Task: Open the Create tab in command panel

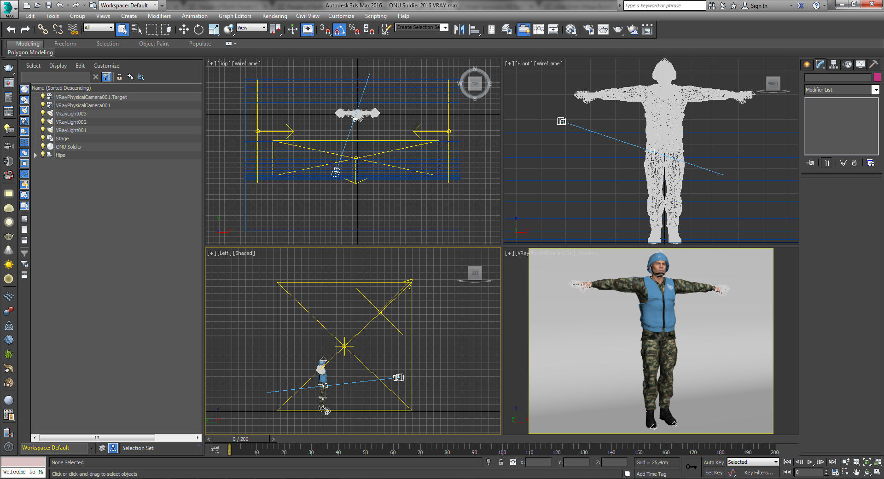Action: [x=807, y=64]
